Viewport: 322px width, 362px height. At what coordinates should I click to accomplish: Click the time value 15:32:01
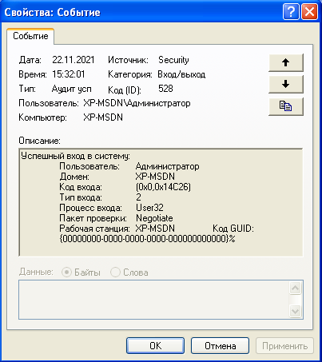(x=69, y=74)
